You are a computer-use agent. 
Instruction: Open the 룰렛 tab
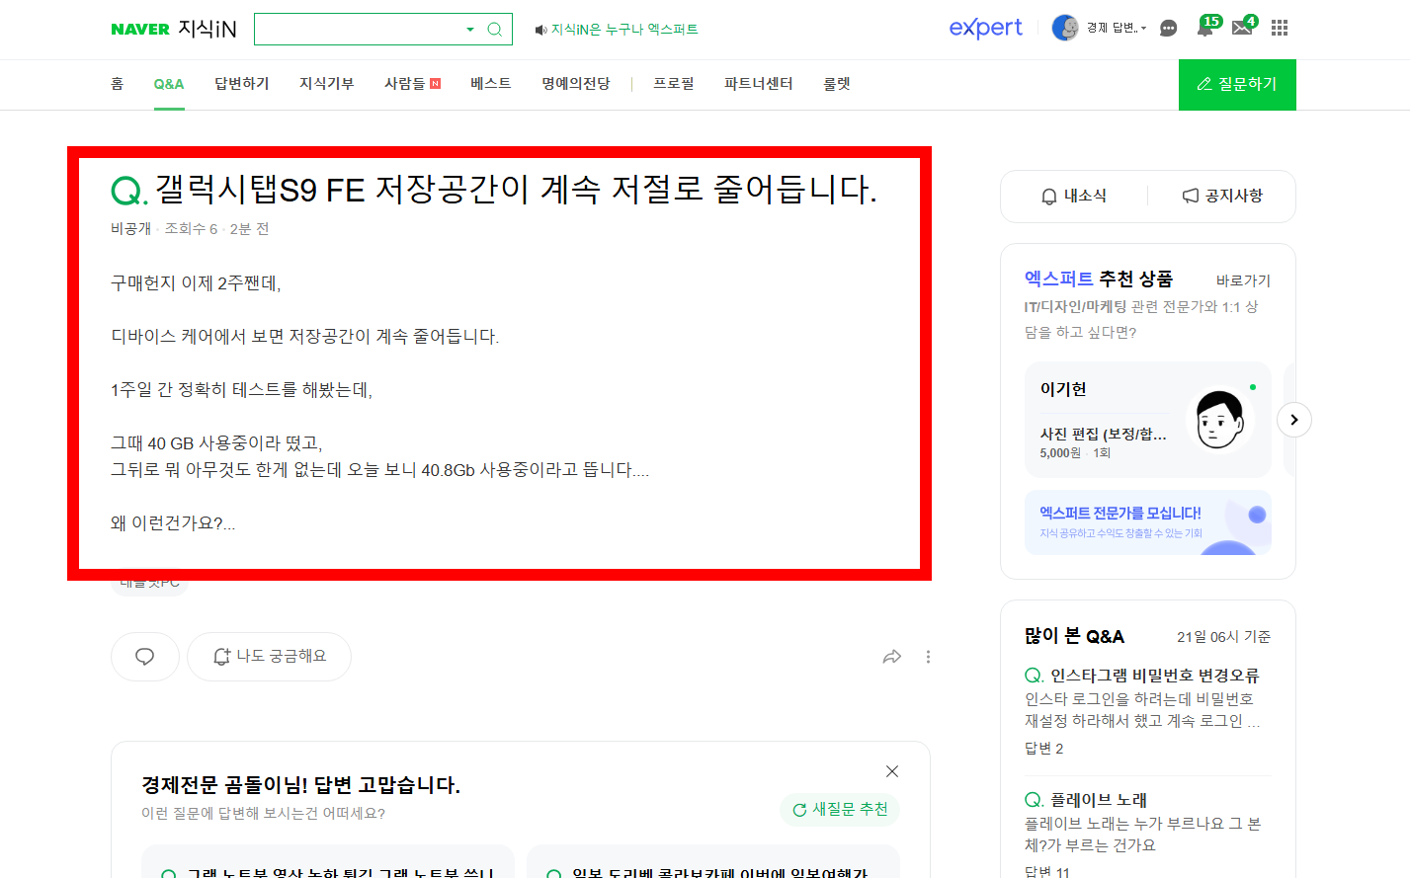(837, 84)
